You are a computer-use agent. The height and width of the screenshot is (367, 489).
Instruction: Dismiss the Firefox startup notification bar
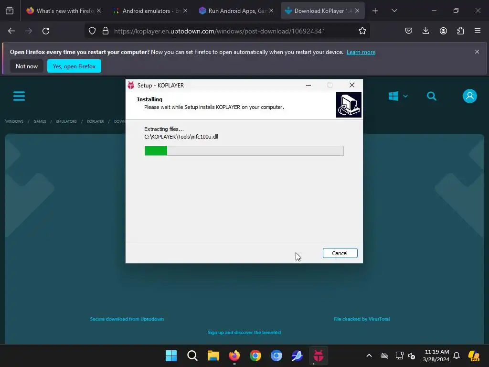[477, 52]
